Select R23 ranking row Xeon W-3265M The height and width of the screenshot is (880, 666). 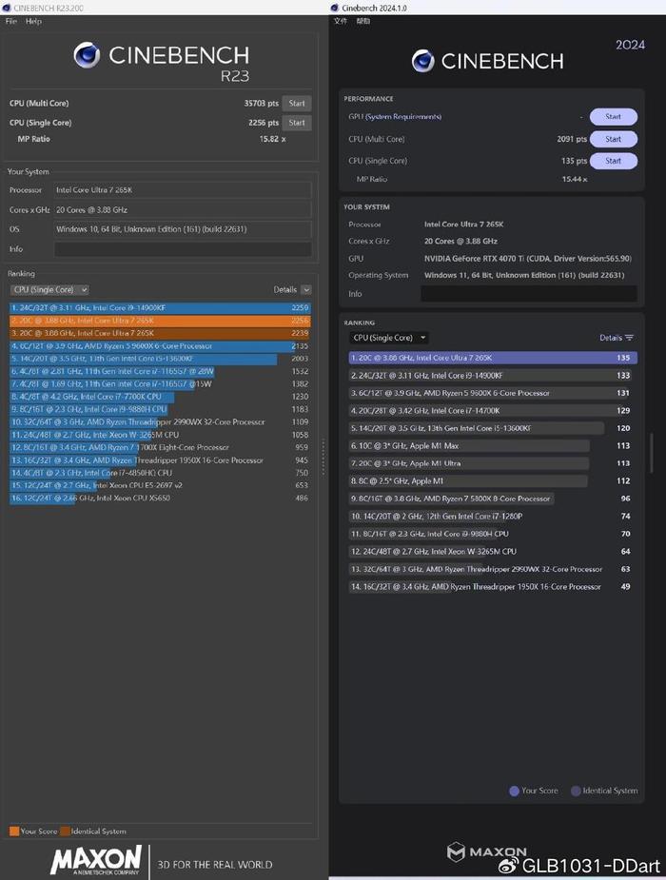click(160, 435)
